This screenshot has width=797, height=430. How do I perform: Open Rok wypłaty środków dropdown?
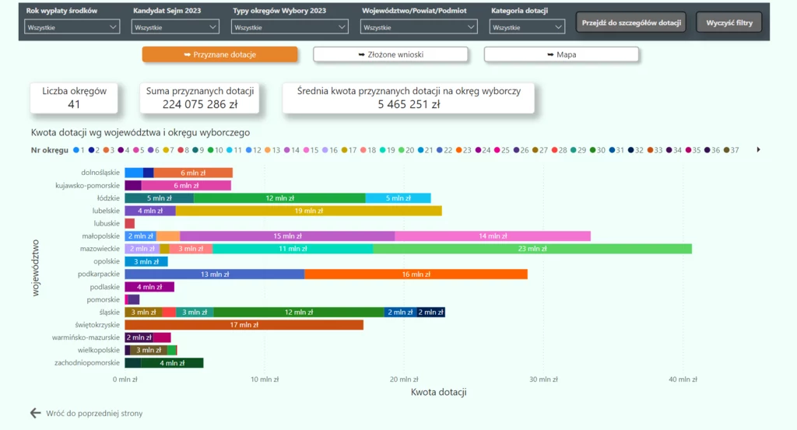click(x=72, y=27)
